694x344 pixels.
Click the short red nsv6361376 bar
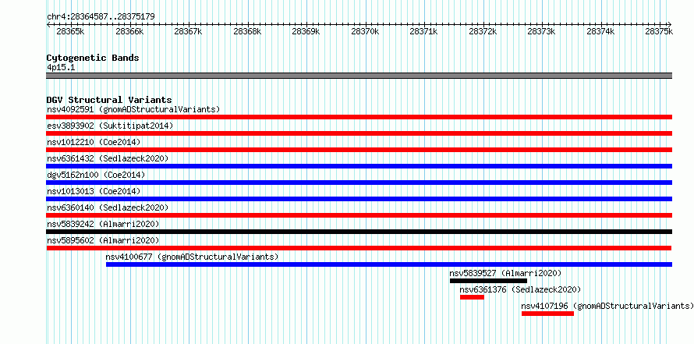click(472, 297)
